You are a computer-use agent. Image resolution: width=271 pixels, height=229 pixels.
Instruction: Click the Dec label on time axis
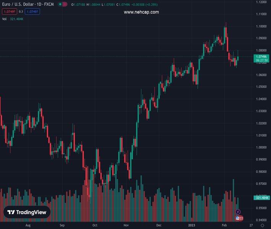tap(159, 226)
